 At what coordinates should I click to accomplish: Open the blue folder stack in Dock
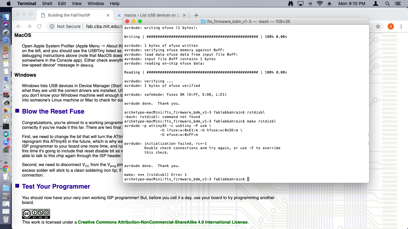coord(6,188)
